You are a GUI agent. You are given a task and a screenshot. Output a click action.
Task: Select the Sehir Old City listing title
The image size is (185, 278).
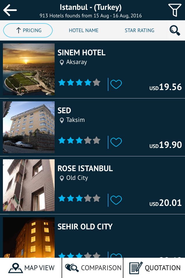[x=85, y=226]
